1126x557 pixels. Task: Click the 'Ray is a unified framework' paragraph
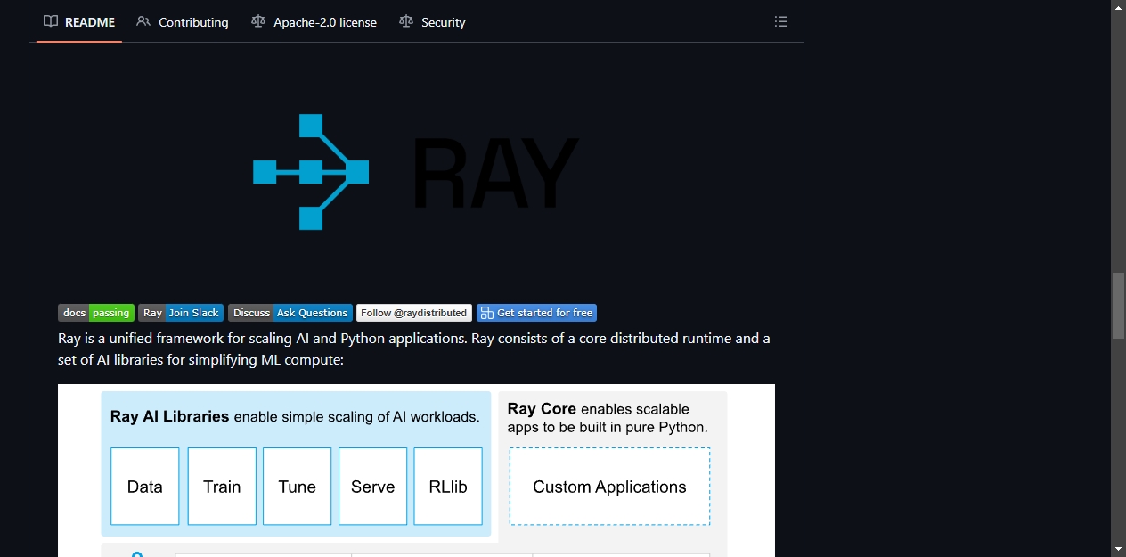pyautogui.click(x=414, y=349)
